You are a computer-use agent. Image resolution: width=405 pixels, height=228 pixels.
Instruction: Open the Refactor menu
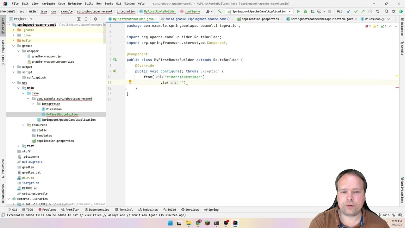[x=75, y=3]
